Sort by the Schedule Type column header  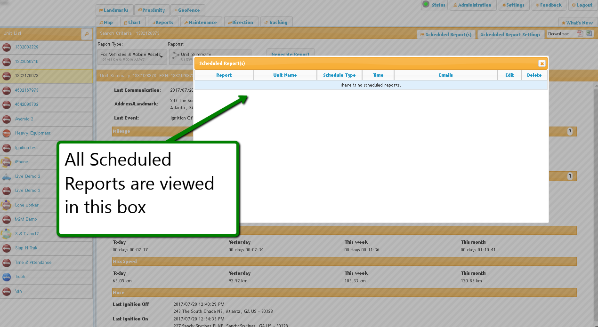coord(339,75)
